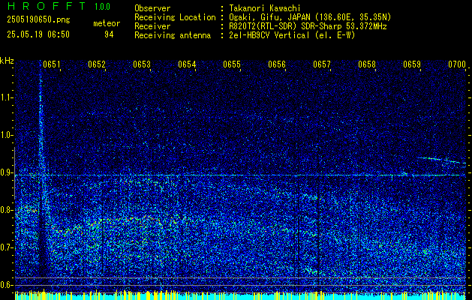472x300 pixels.
Task: Click the 0700 time marker
Action: (457, 64)
